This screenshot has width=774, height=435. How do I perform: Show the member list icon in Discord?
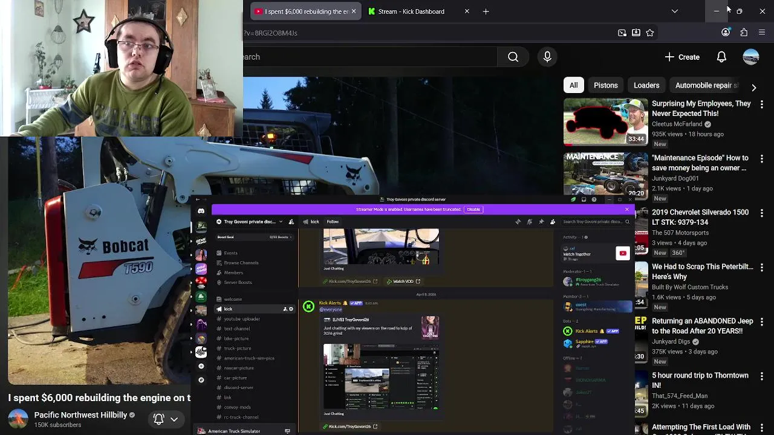pos(553,222)
